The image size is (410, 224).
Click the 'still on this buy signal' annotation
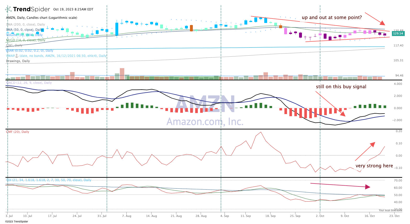[x=341, y=87]
